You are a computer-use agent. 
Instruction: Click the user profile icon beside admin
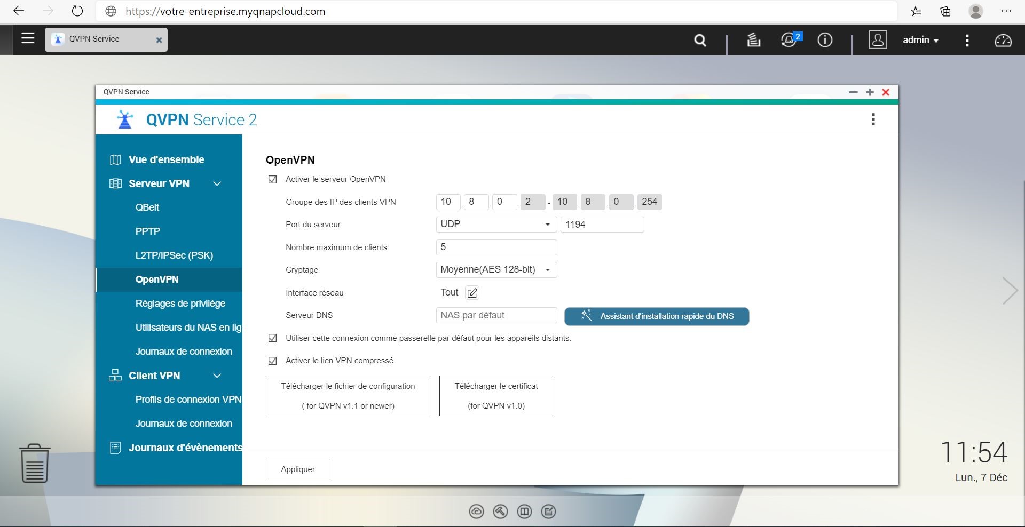point(878,40)
